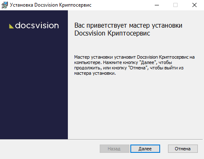Minimize the Docsvision Криптосервис installer window

pos(157,5)
